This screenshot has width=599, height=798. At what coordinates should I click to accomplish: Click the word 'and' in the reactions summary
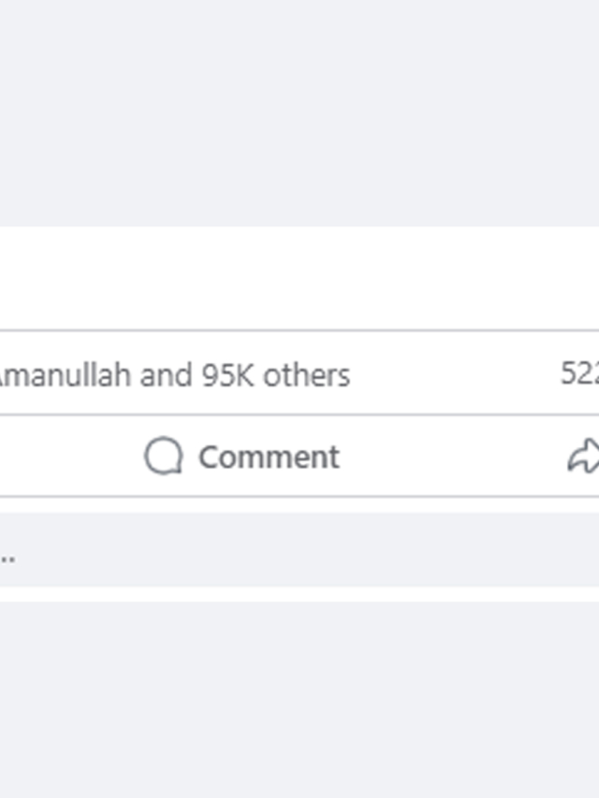[x=167, y=375]
